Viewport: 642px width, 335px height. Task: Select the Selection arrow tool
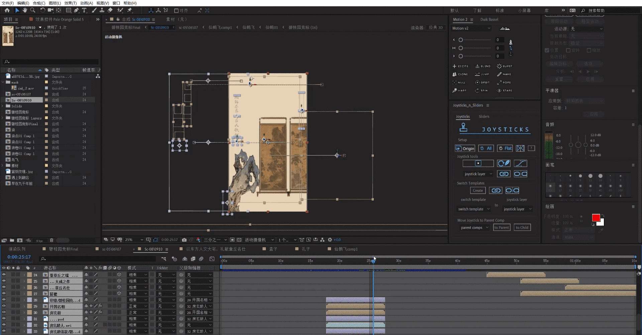pyautogui.click(x=17, y=10)
